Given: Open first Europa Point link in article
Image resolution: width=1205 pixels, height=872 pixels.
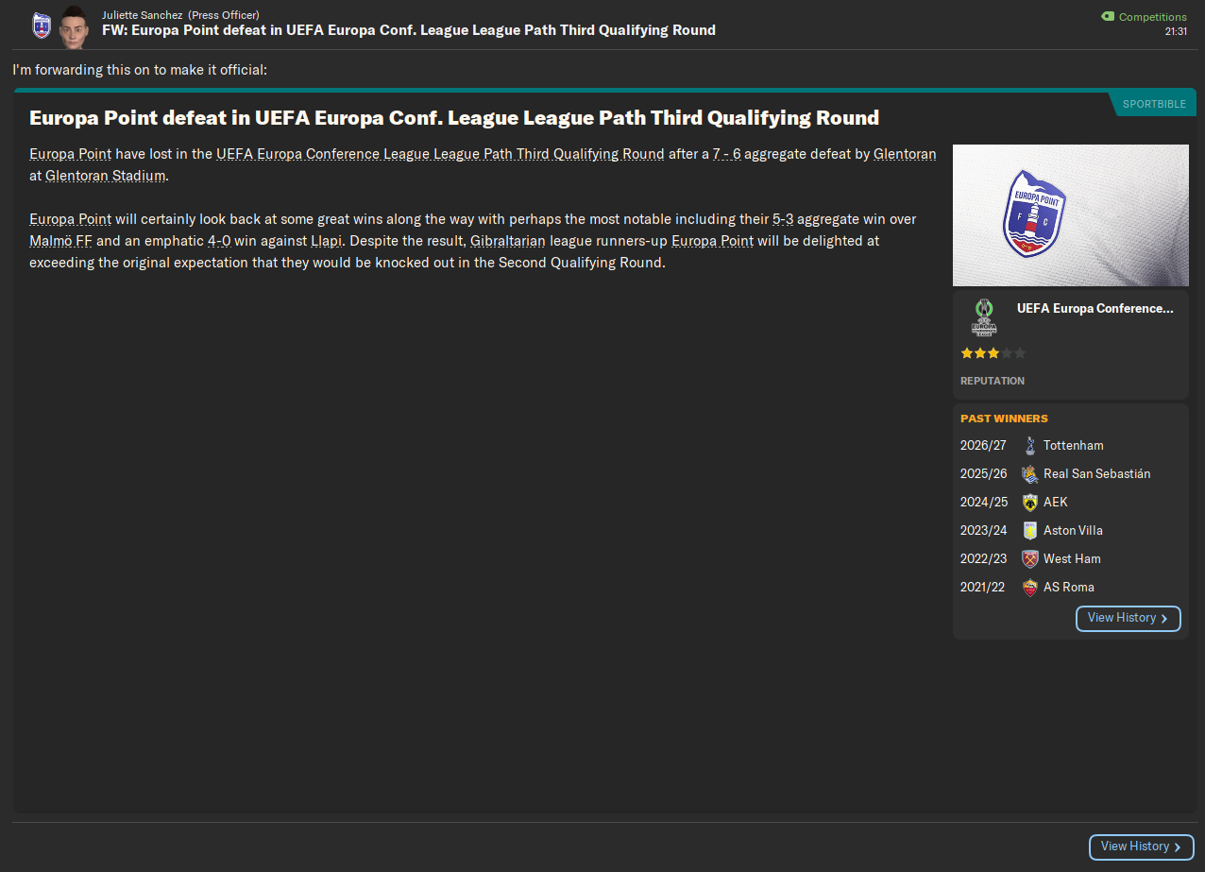Looking at the screenshot, I should pyautogui.click(x=71, y=153).
